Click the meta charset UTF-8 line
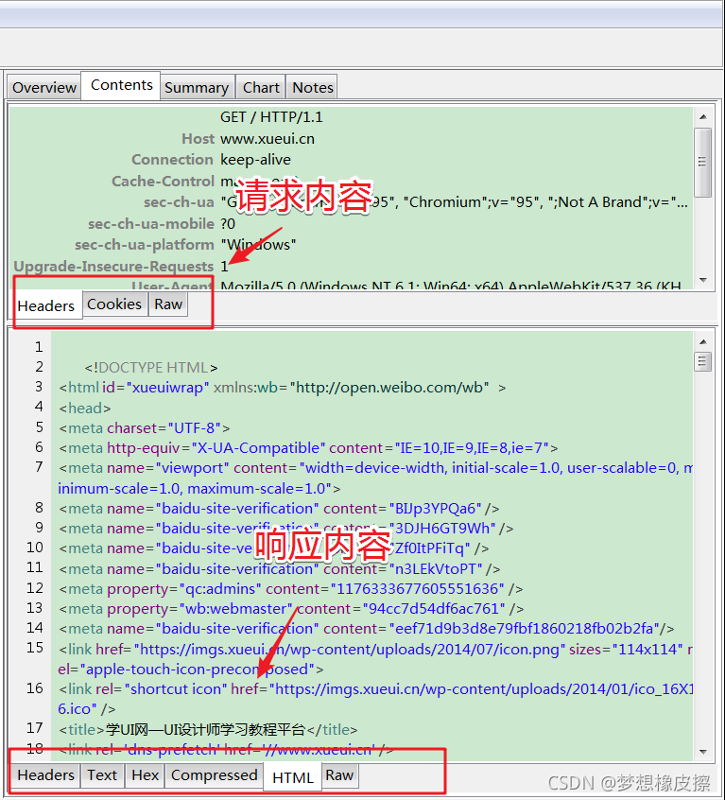Screen dimensions: 725x800 (x=145, y=427)
